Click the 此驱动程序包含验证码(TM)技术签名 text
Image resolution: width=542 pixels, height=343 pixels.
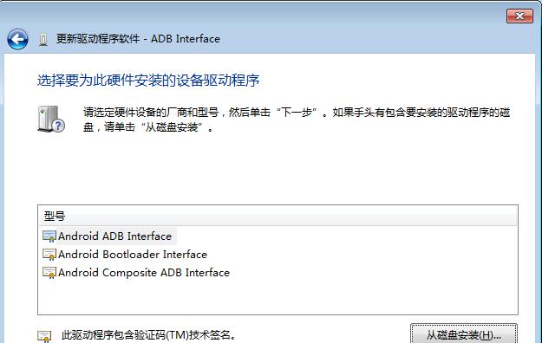click(x=149, y=334)
